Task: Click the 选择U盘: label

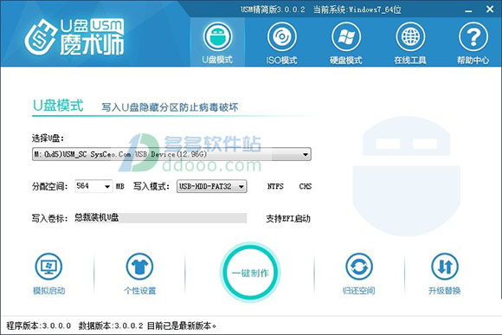Action: (48, 138)
